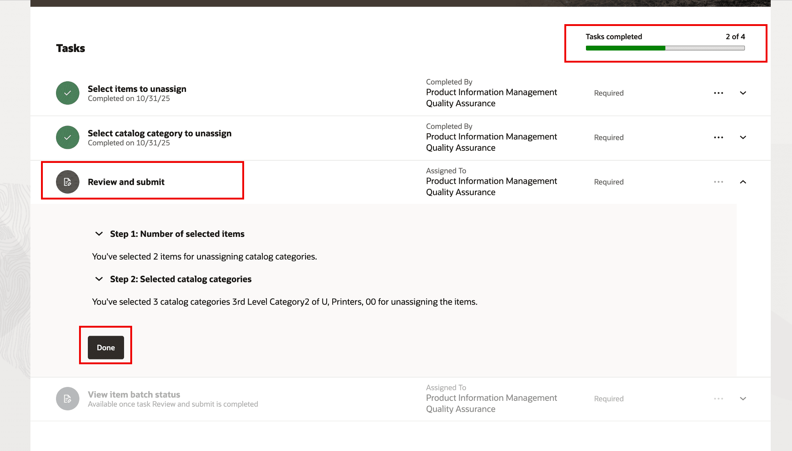Open the ellipsis menu for Select catalog category task

[x=718, y=137]
